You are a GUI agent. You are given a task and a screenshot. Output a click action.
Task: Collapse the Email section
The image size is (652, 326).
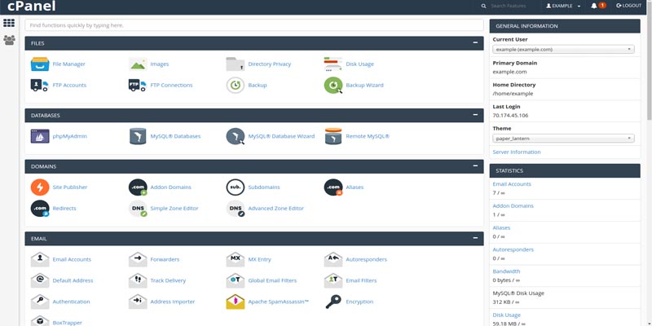click(475, 238)
